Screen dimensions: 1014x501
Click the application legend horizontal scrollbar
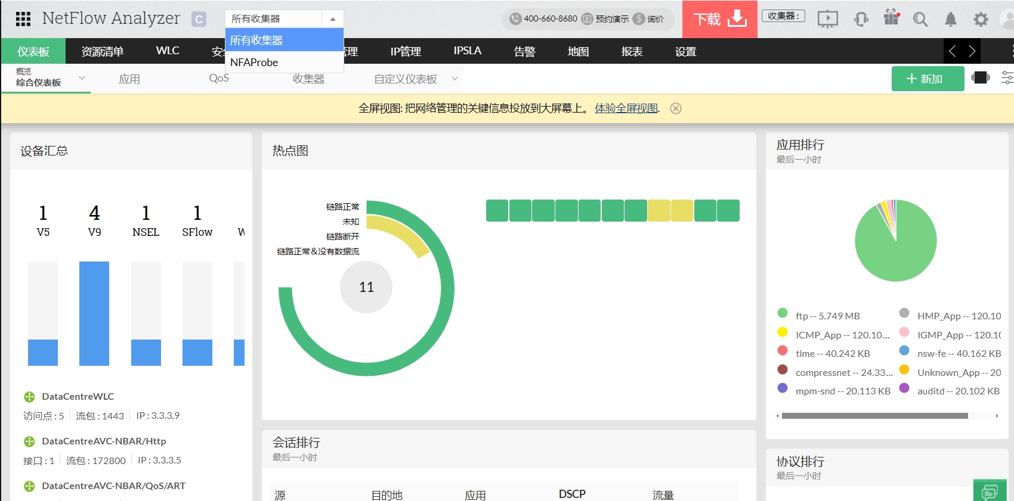[874, 416]
